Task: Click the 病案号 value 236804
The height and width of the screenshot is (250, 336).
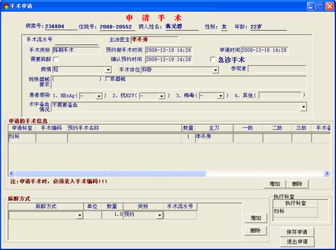Action: coord(55,26)
